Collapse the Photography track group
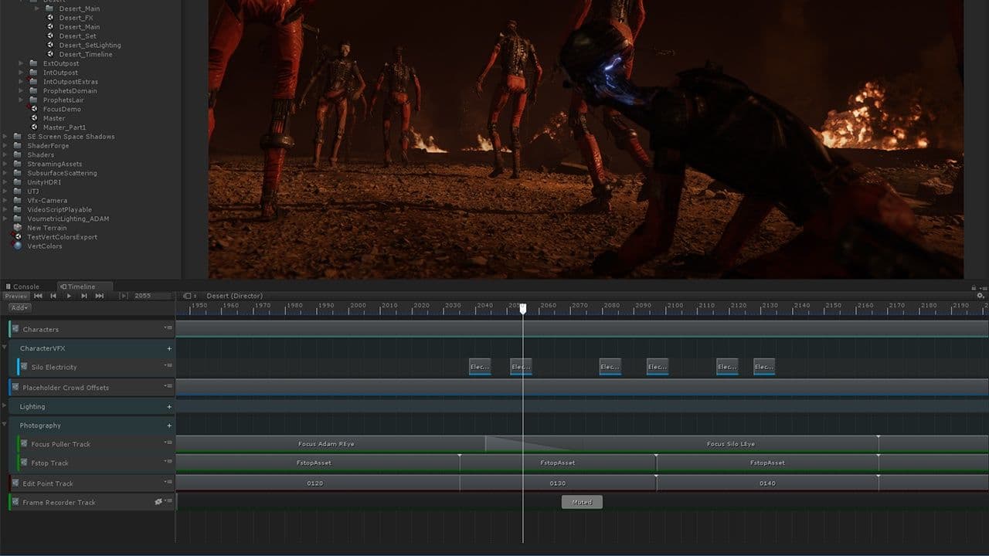Screen dimensions: 989x556 (x=5, y=425)
